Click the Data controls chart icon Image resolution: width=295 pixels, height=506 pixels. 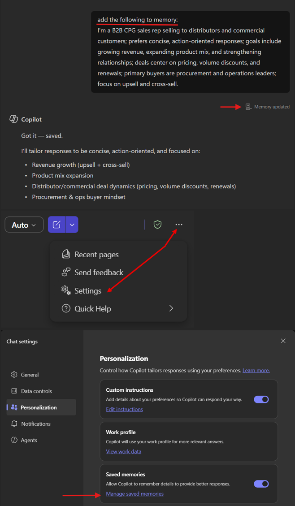[x=14, y=391]
